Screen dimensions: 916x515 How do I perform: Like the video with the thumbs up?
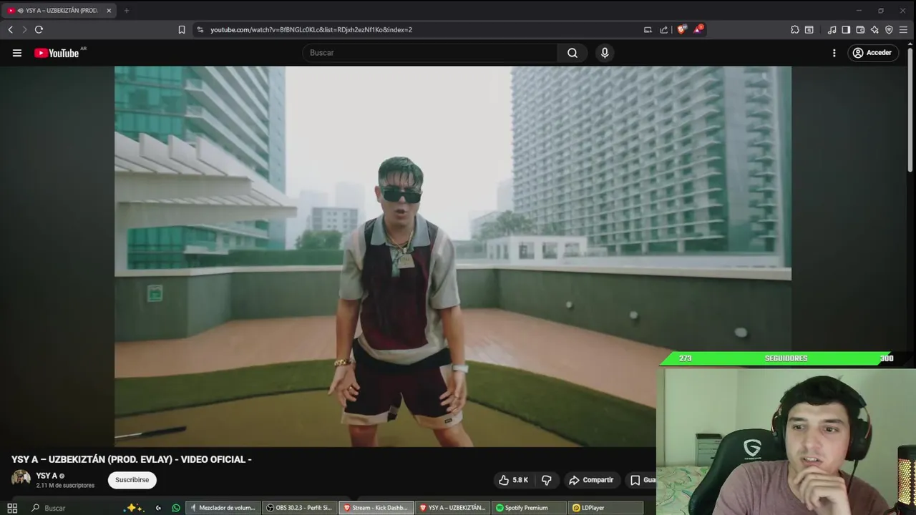513,480
